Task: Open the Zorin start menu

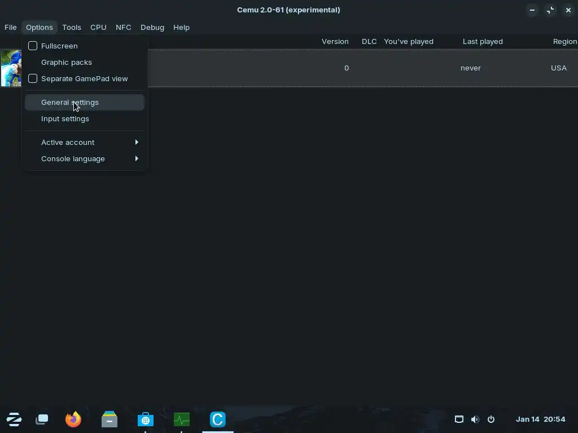Action: (14, 419)
